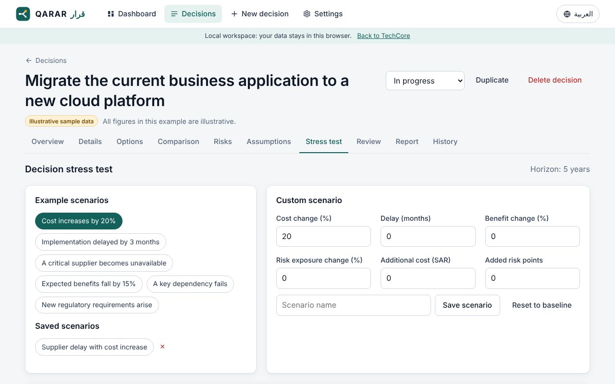Follow the Back to TechCore link

coord(383,36)
